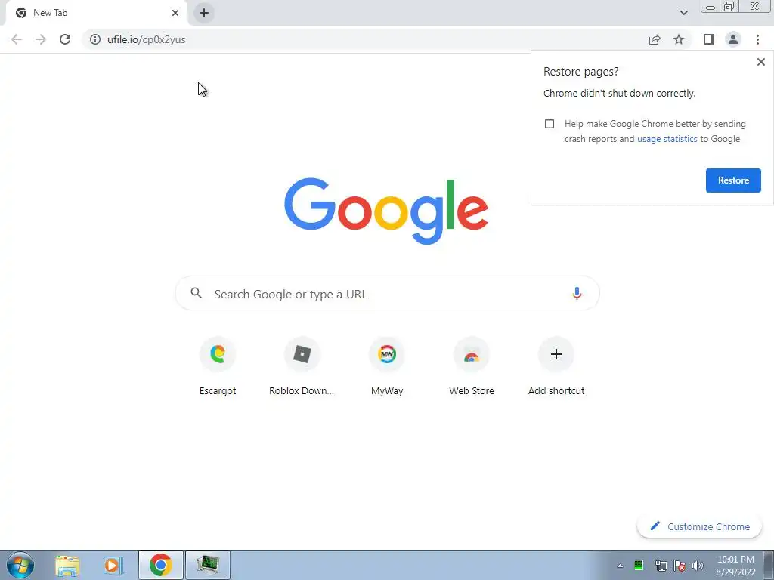Click the Restore button
The width and height of the screenshot is (774, 580).
pyautogui.click(x=733, y=180)
